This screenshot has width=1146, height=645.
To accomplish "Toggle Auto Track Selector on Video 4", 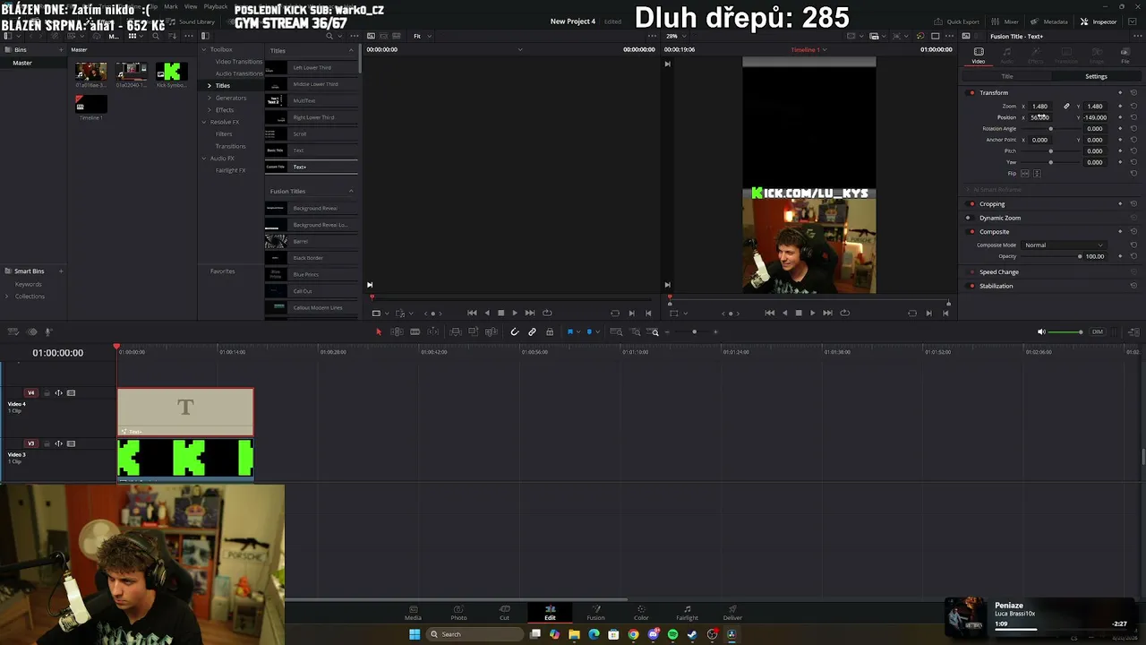I will coord(59,392).
